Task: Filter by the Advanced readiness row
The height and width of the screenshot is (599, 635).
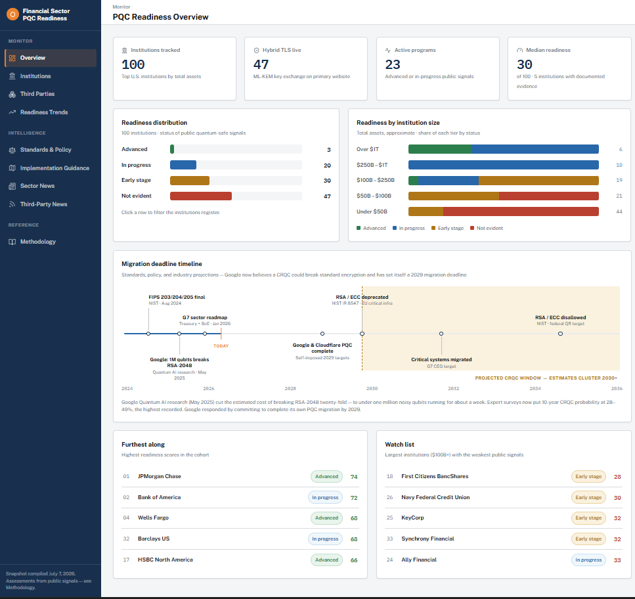Action: 226,149
